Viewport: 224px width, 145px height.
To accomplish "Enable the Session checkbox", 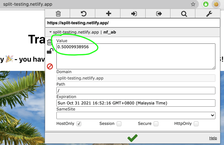I will click(119, 124).
